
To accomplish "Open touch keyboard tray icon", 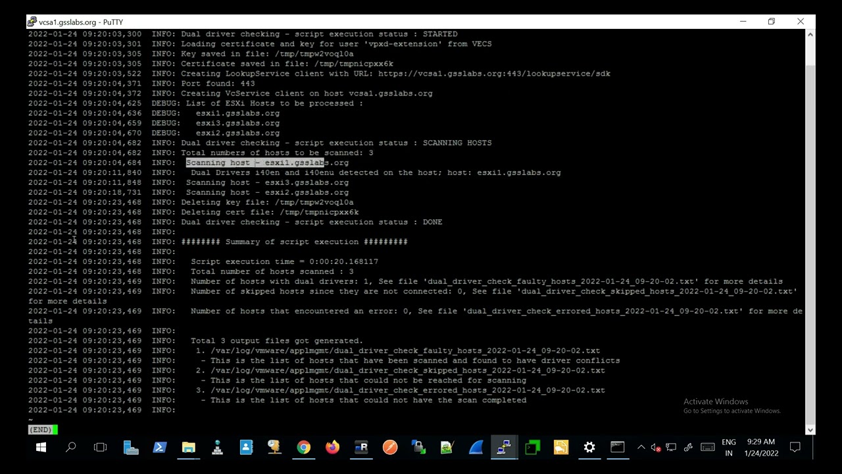I will (x=708, y=448).
